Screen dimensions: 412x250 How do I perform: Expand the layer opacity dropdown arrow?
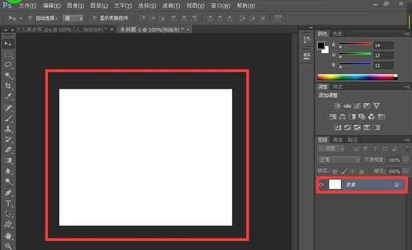tap(406, 160)
